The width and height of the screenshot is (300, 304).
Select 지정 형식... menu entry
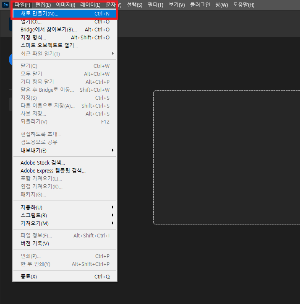tap(65, 37)
